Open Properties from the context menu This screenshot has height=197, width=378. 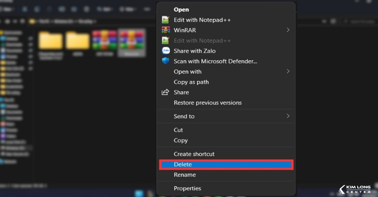(187, 188)
